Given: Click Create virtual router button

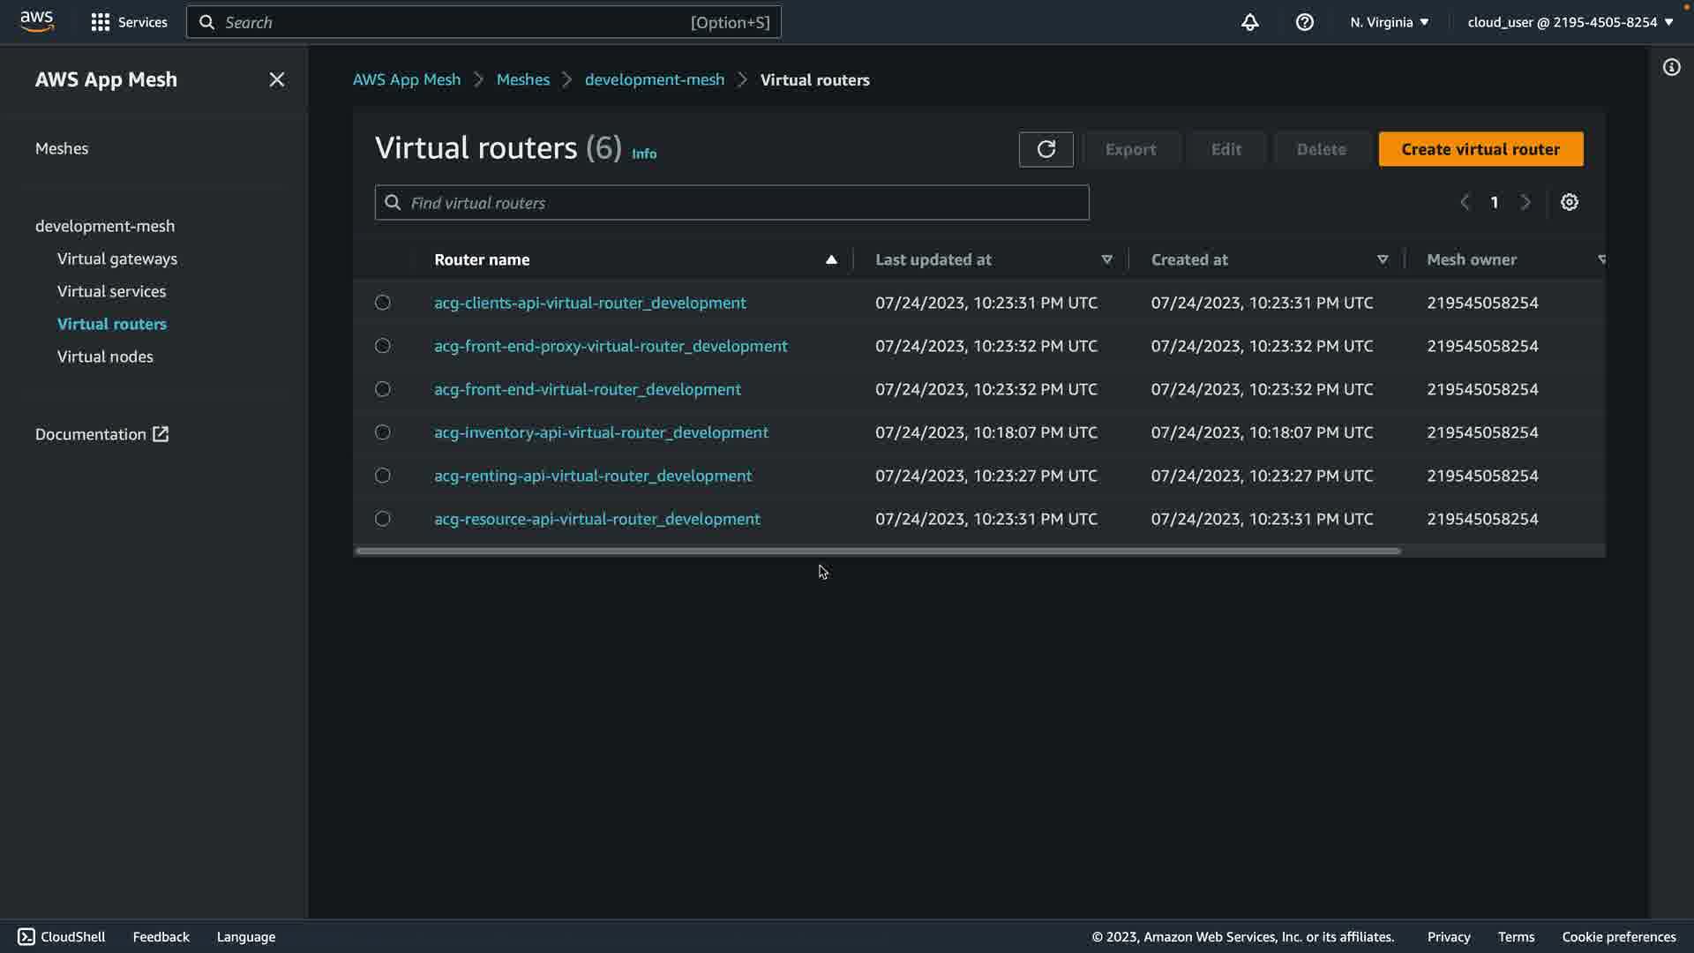Looking at the screenshot, I should point(1480,149).
